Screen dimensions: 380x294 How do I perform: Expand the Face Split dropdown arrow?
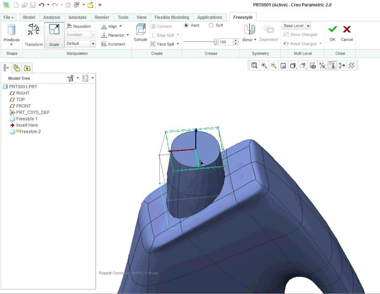(178, 44)
